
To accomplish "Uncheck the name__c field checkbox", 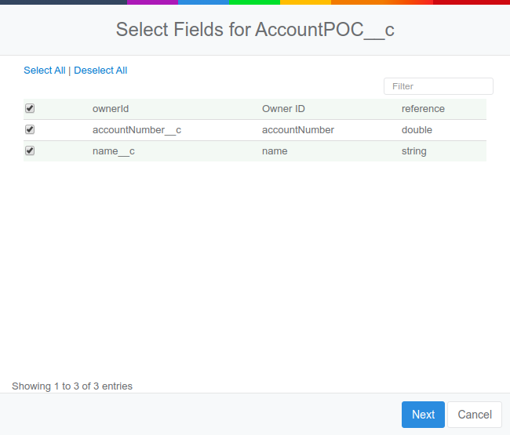I will click(30, 150).
